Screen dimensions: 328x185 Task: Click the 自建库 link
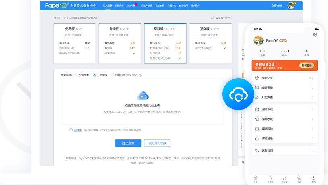tap(78, 130)
